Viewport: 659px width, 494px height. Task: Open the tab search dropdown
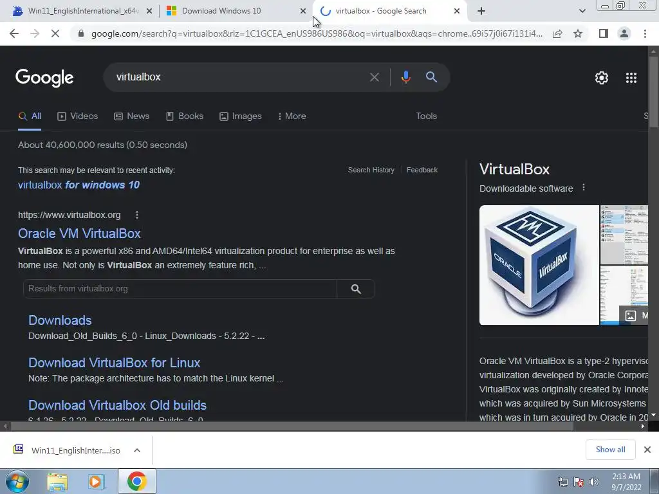pyautogui.click(x=582, y=11)
